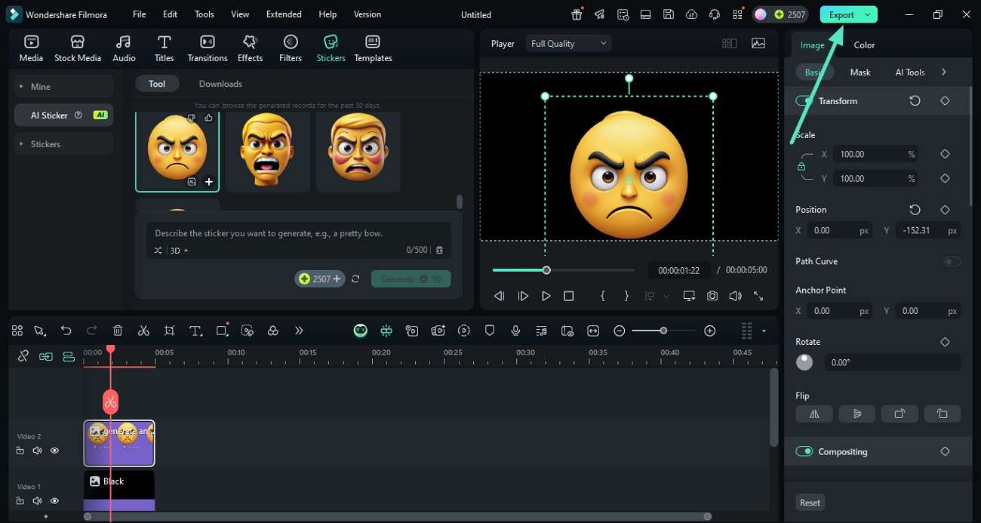Screen dimensions: 981x523
Task: Open the Extended menu
Action: click(x=284, y=14)
